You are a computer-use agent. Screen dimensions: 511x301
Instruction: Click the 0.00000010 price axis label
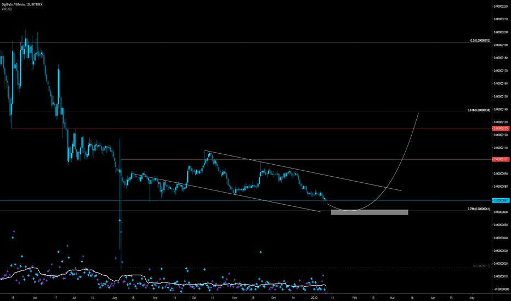tap(501, 276)
